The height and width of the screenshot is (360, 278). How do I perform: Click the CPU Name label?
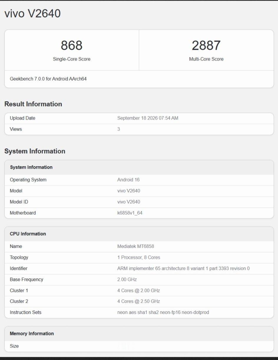[16, 246]
